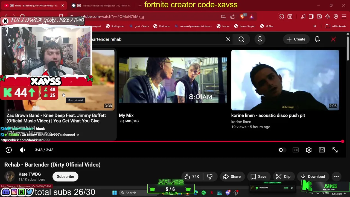Open the McAfee bookmark
The width and height of the screenshot is (350, 197).
(x=267, y=26)
